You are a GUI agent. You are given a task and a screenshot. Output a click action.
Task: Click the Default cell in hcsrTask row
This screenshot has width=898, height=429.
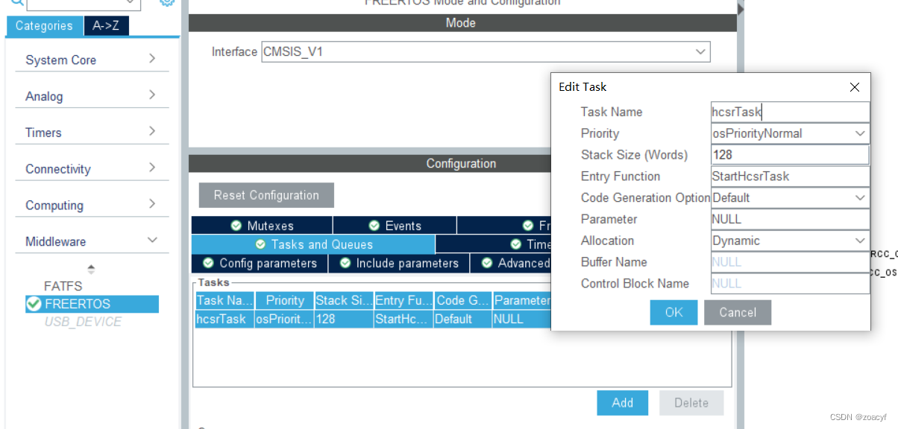coord(462,319)
